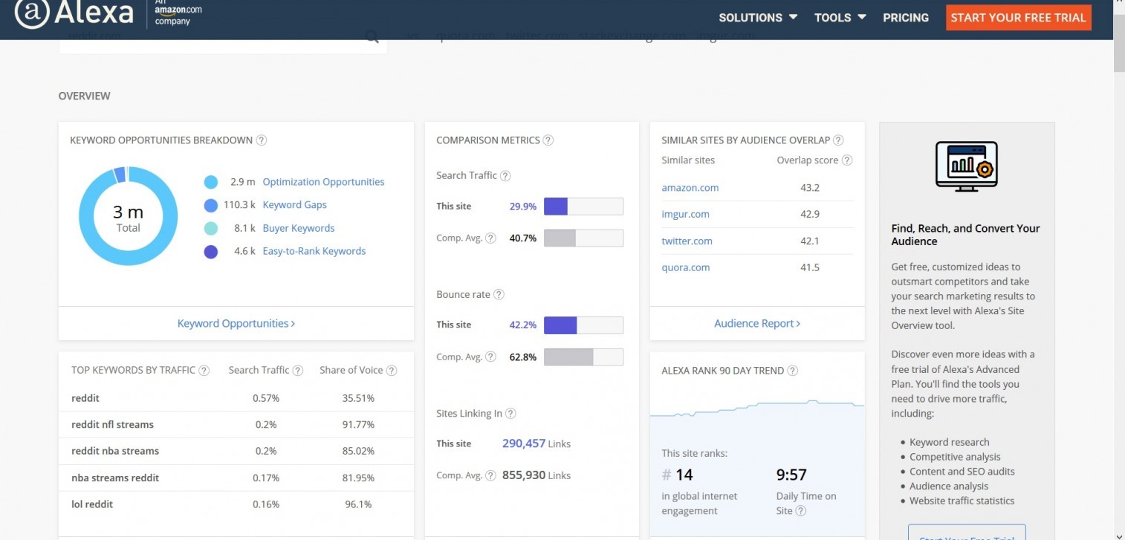Image resolution: width=1125 pixels, height=540 pixels.
Task: Click help icon next to Overlap score
Action: [x=847, y=160]
